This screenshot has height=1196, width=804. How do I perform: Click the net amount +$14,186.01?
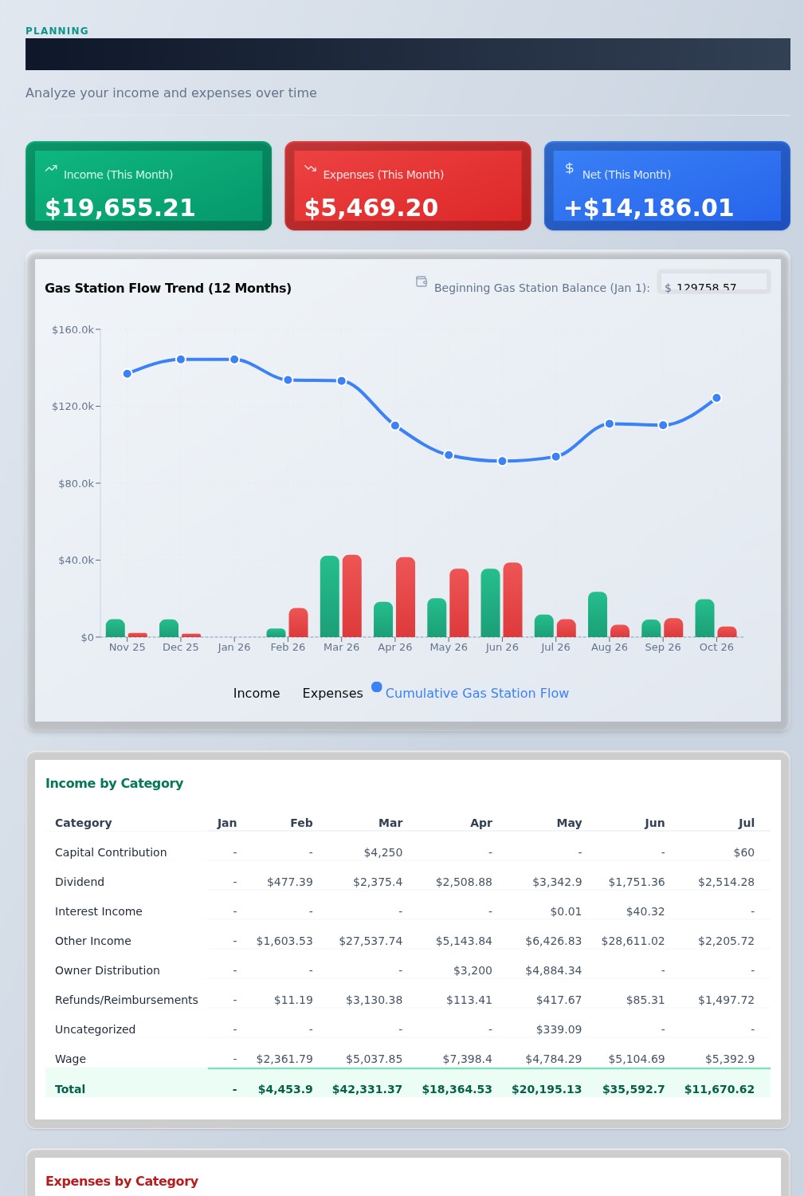(x=649, y=208)
